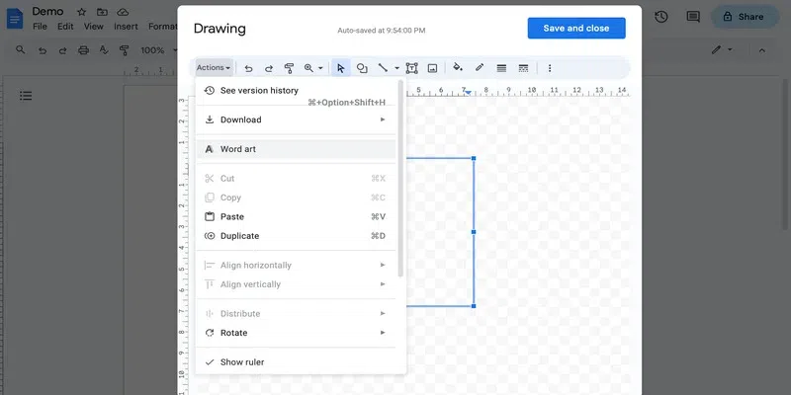Click See version history menu entry
This screenshot has width=791, height=395.
pyautogui.click(x=296, y=91)
